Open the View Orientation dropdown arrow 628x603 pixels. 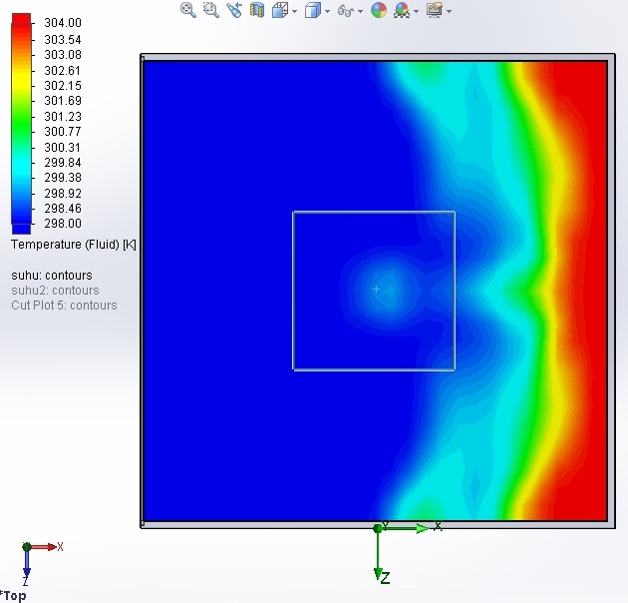click(x=295, y=11)
